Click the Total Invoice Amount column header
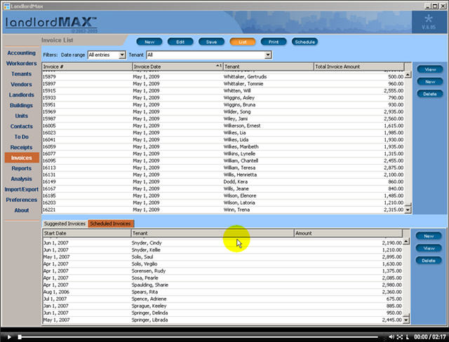The width and height of the screenshot is (449, 342). pos(359,67)
